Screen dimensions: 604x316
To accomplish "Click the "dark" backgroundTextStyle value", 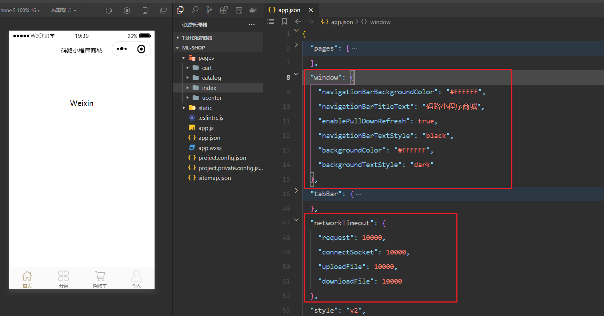I will tap(422, 165).
